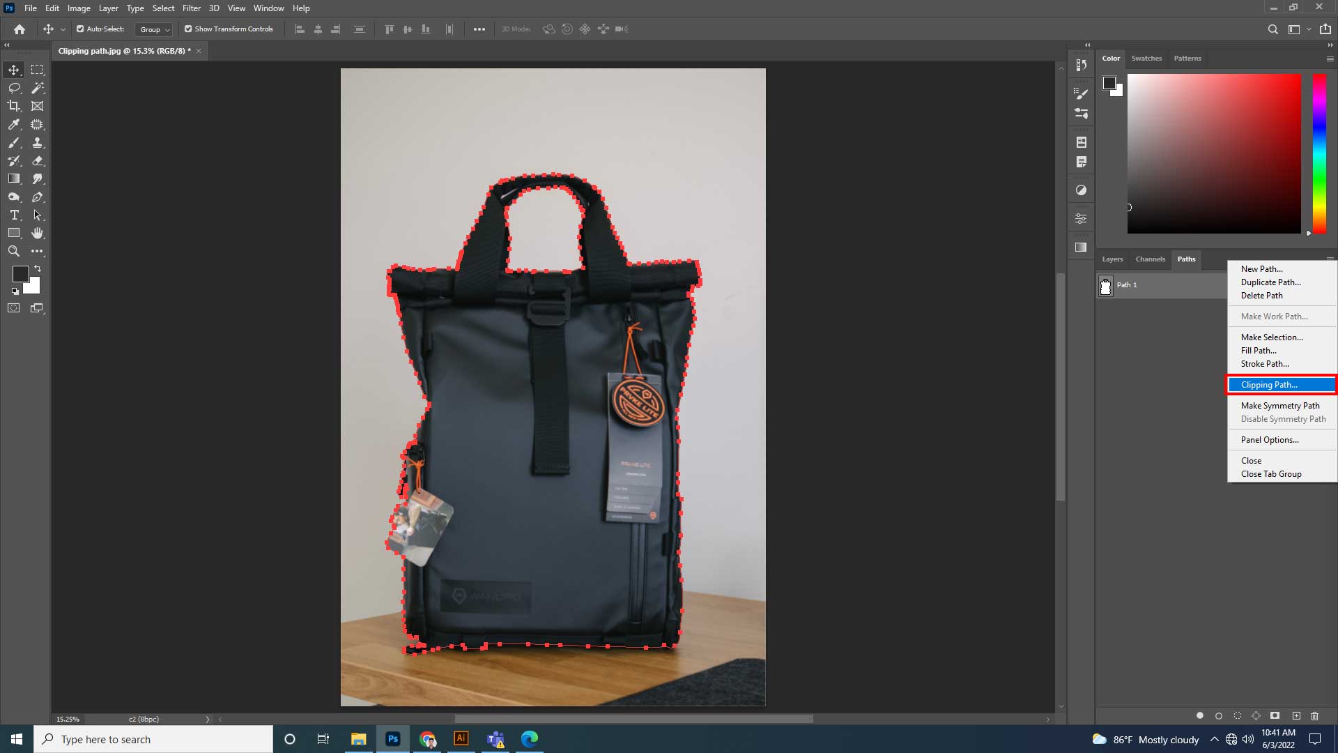Toggle the Auto-Select checkbox
Viewport: 1338px width, 753px height.
click(x=79, y=29)
